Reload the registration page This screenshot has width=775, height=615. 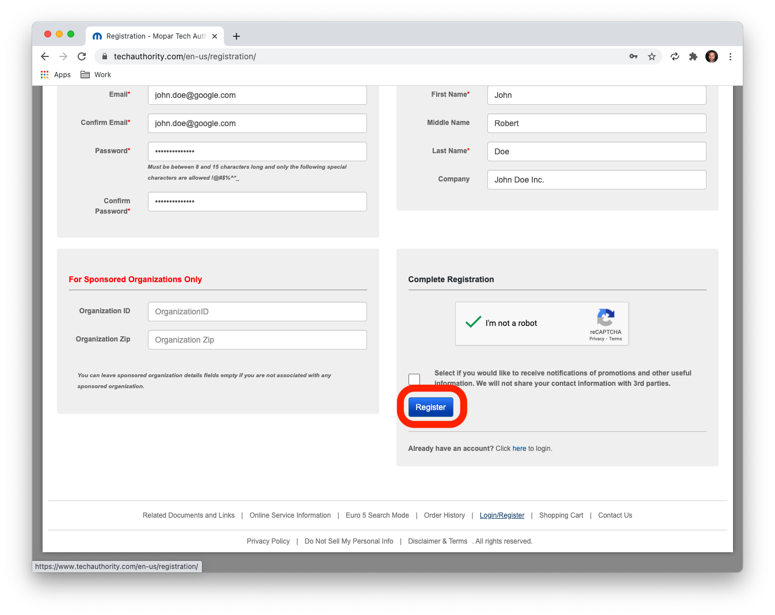click(82, 56)
